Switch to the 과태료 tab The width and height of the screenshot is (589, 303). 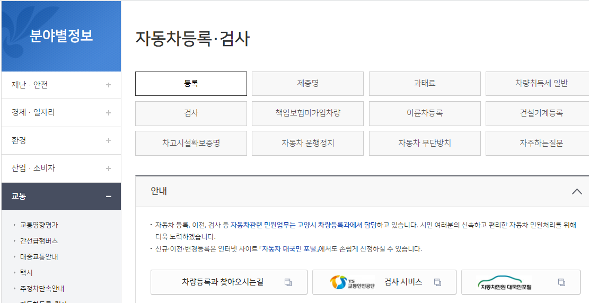[x=425, y=84]
